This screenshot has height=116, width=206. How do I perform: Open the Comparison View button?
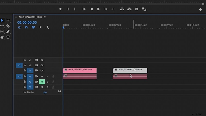pyautogui.click(x=144, y=9)
